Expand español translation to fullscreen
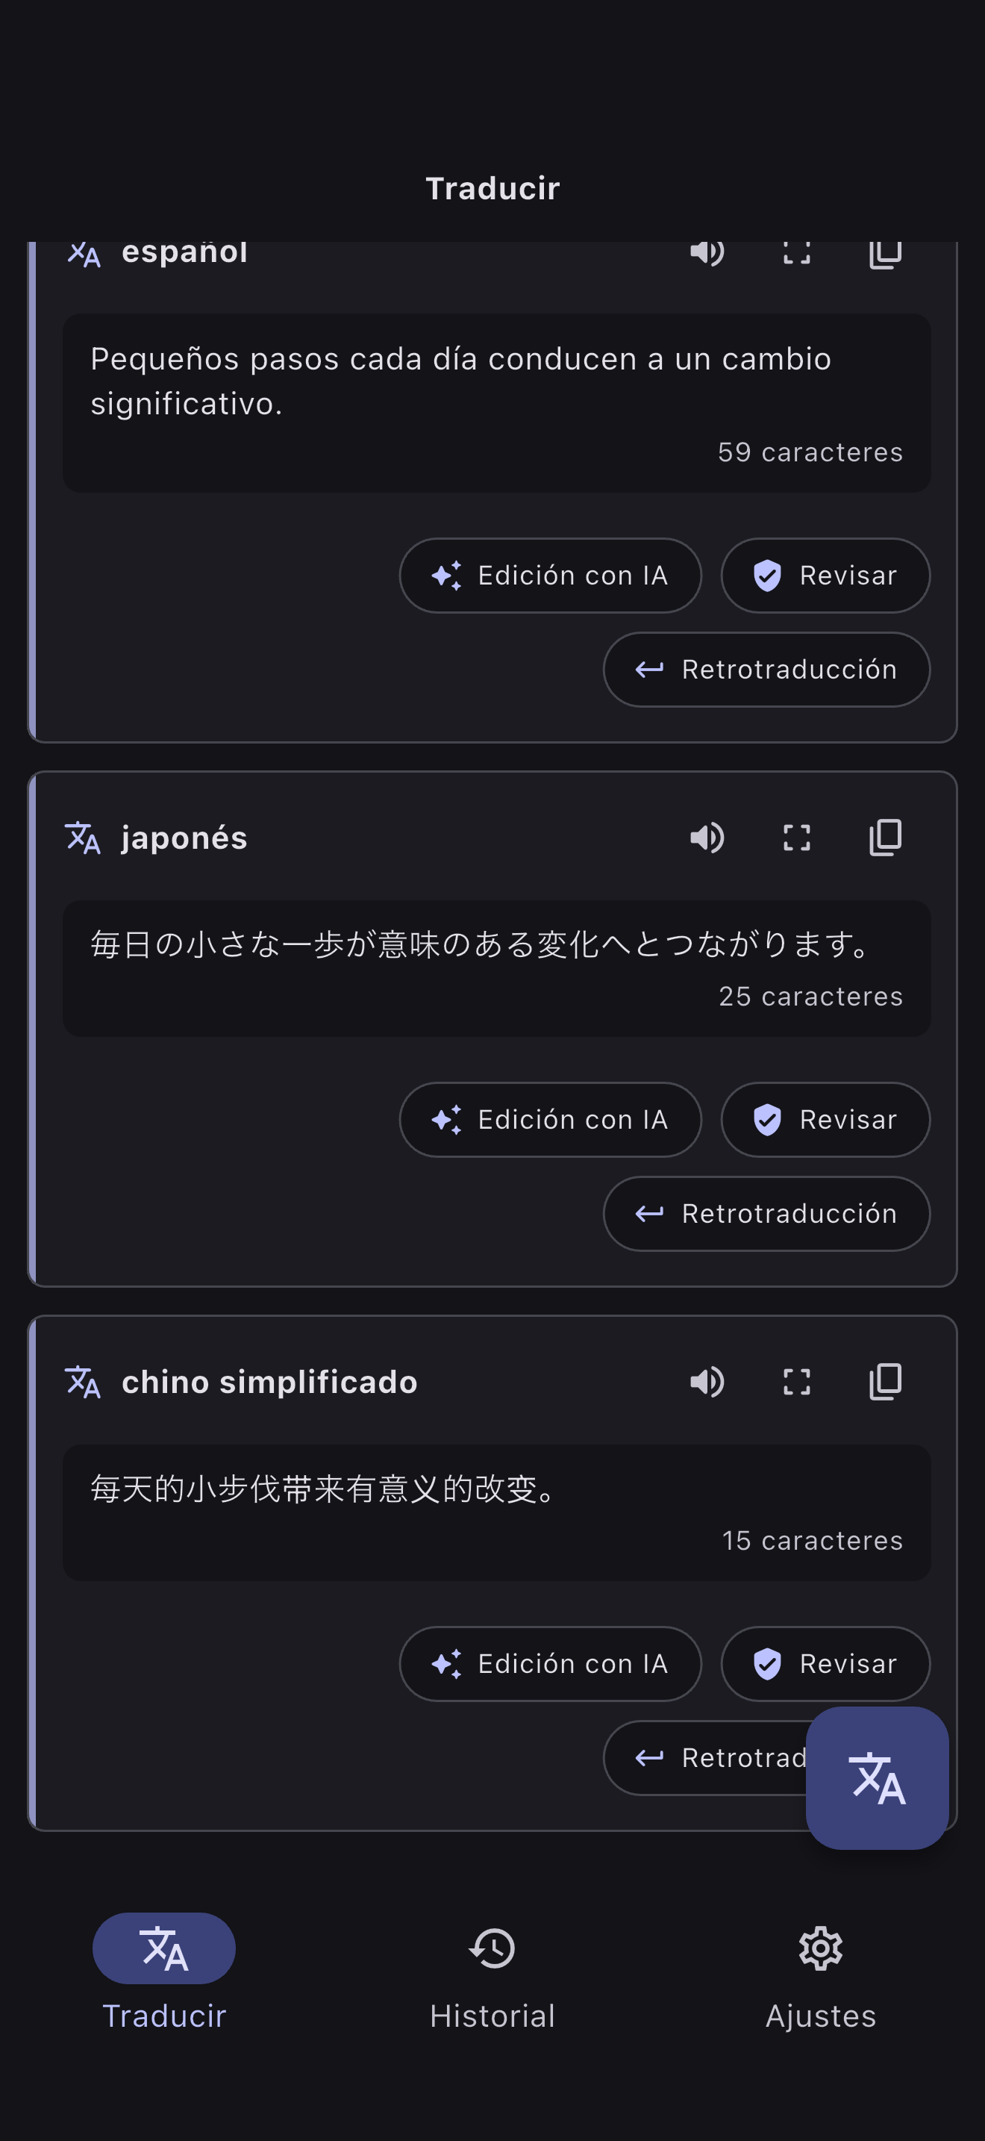 pos(796,252)
